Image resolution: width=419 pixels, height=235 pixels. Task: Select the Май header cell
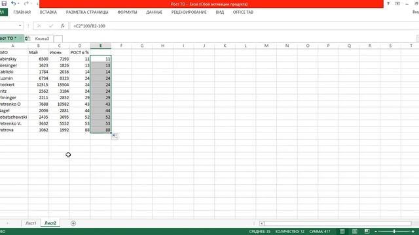pyautogui.click(x=39, y=52)
